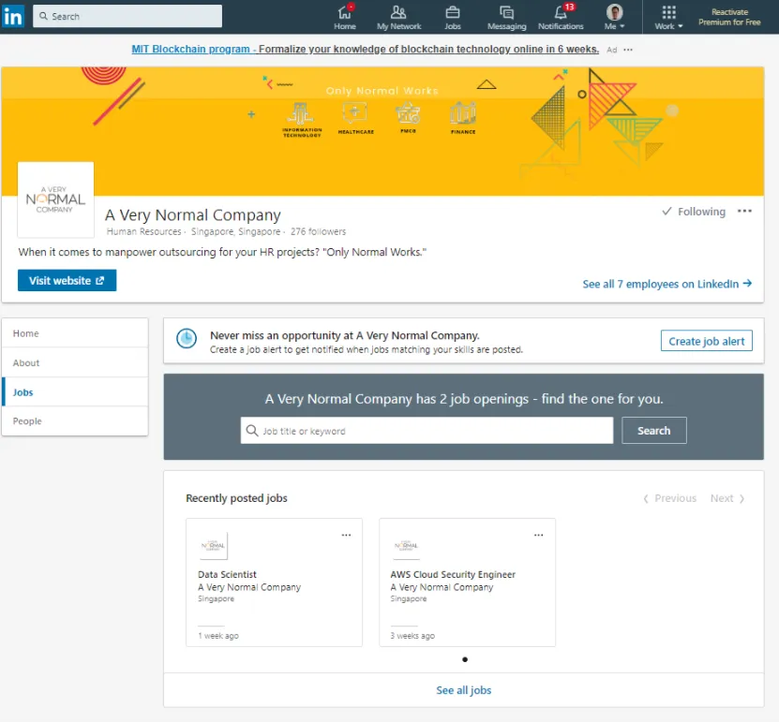Open the ad options ellipsis
Viewport: 779px width, 722px height.
click(x=628, y=50)
